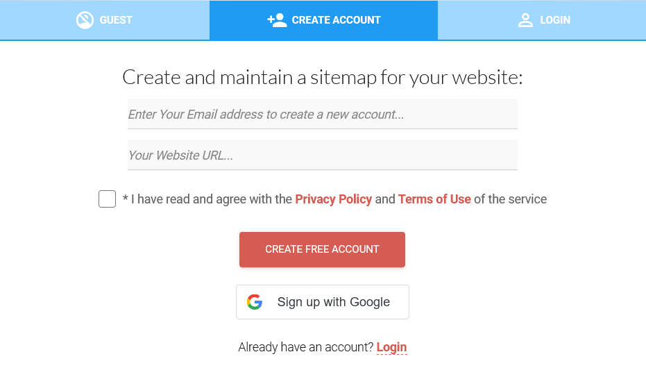Choose Sign up with Google text
This screenshot has width=646, height=368.
(334, 302)
